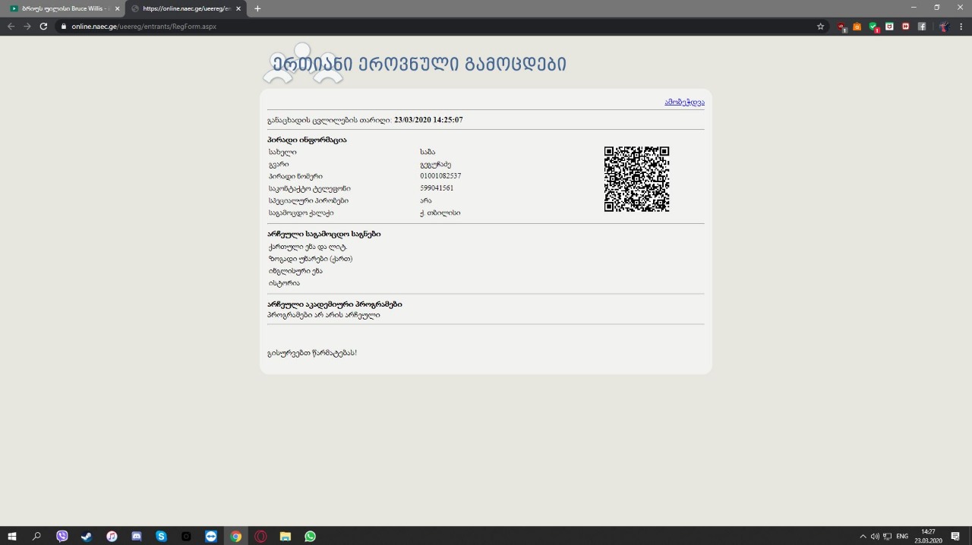The height and width of the screenshot is (545, 972).
Task: Bookmark this page with the star icon
Action: pyautogui.click(x=820, y=27)
